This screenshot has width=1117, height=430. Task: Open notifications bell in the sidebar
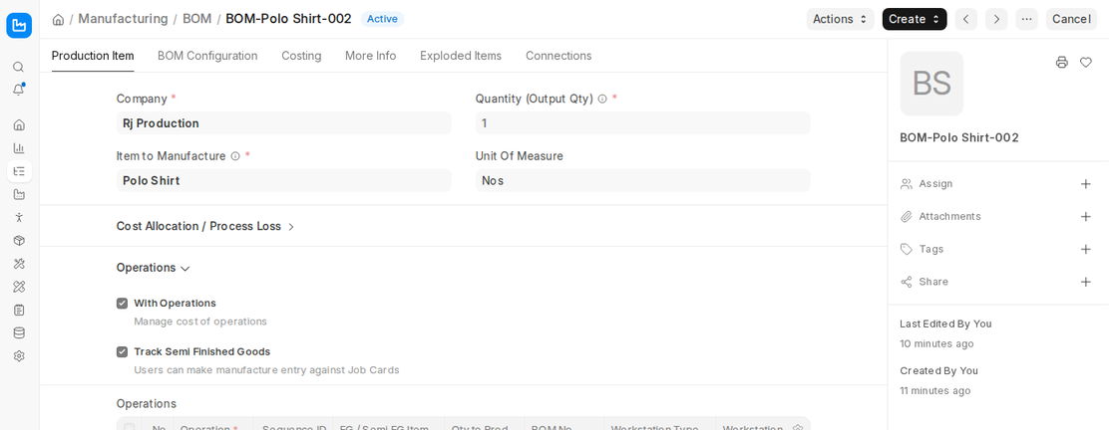tap(19, 90)
